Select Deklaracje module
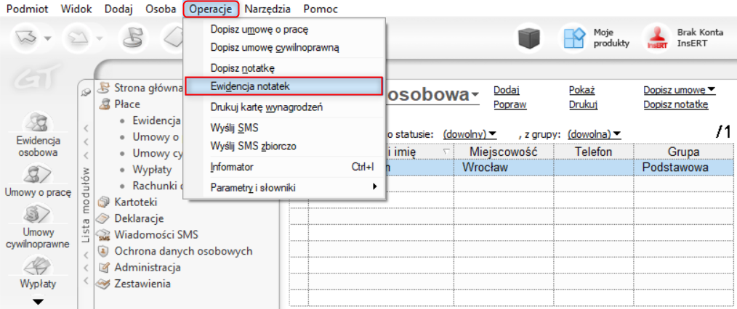 point(139,218)
